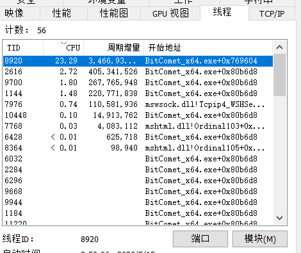Select thread row TID 9700

click(x=138, y=83)
